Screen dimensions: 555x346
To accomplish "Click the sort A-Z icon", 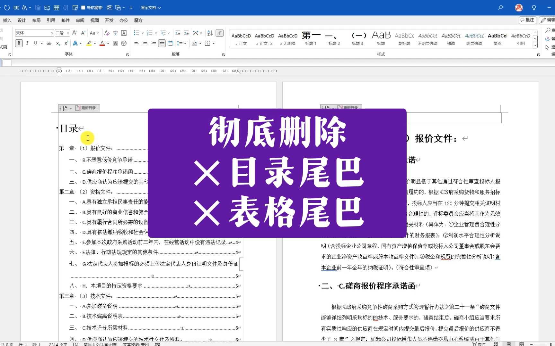I will (x=210, y=33).
